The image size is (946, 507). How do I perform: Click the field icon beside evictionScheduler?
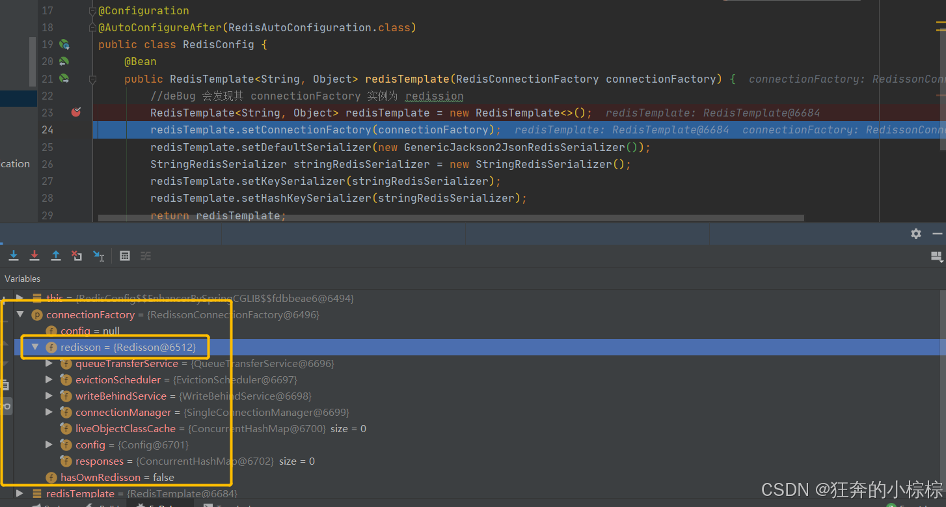(66, 380)
